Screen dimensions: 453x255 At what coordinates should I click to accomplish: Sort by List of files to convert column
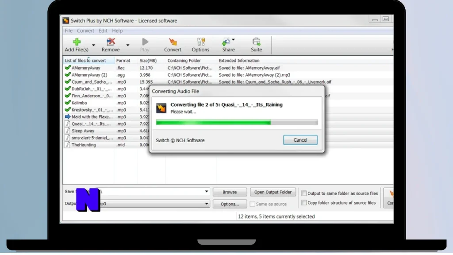88,61
